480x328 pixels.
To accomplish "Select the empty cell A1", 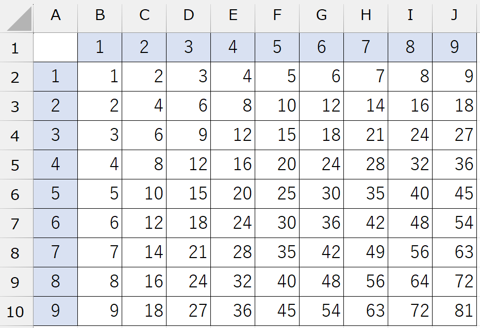I will [56, 48].
